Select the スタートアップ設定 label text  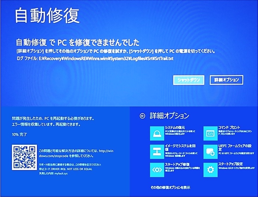(230, 164)
